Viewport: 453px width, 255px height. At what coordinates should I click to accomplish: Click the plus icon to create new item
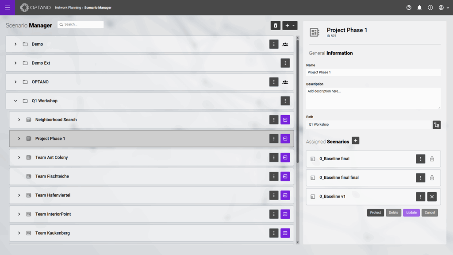287,25
